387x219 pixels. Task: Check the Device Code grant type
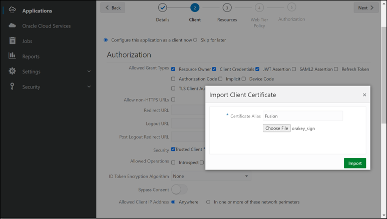244,78
